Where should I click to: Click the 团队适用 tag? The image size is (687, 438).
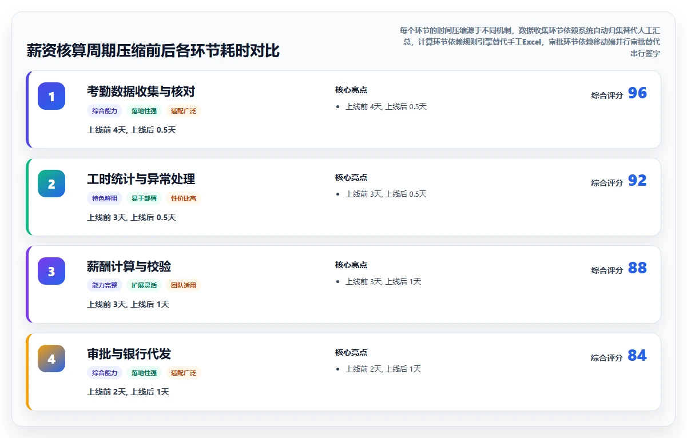click(184, 285)
